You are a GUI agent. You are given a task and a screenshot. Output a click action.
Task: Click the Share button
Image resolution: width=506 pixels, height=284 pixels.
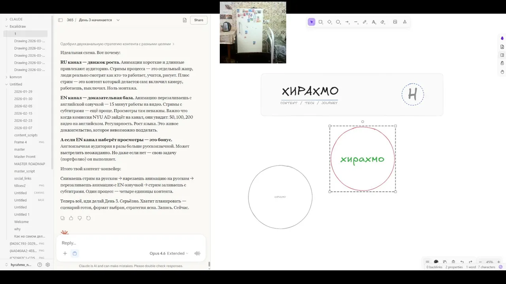point(199,20)
